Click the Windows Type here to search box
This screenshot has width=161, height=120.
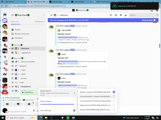click(x=22, y=118)
